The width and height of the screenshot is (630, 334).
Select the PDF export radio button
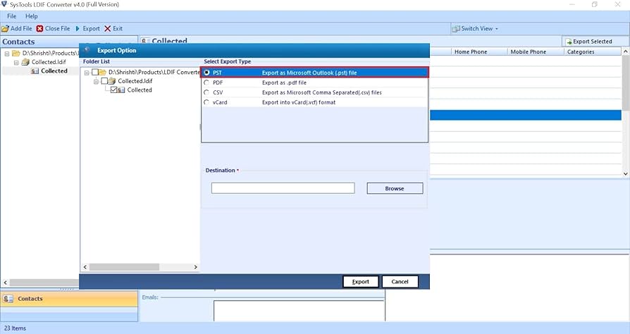point(206,82)
